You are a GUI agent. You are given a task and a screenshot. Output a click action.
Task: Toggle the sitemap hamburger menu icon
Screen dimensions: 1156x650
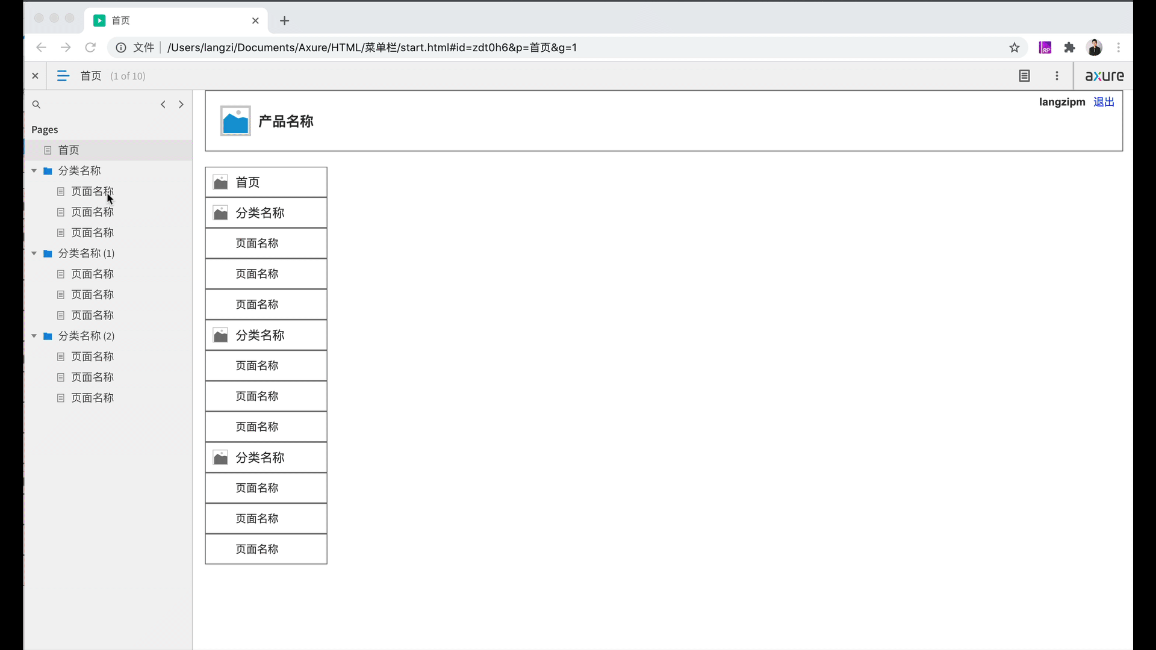point(63,76)
